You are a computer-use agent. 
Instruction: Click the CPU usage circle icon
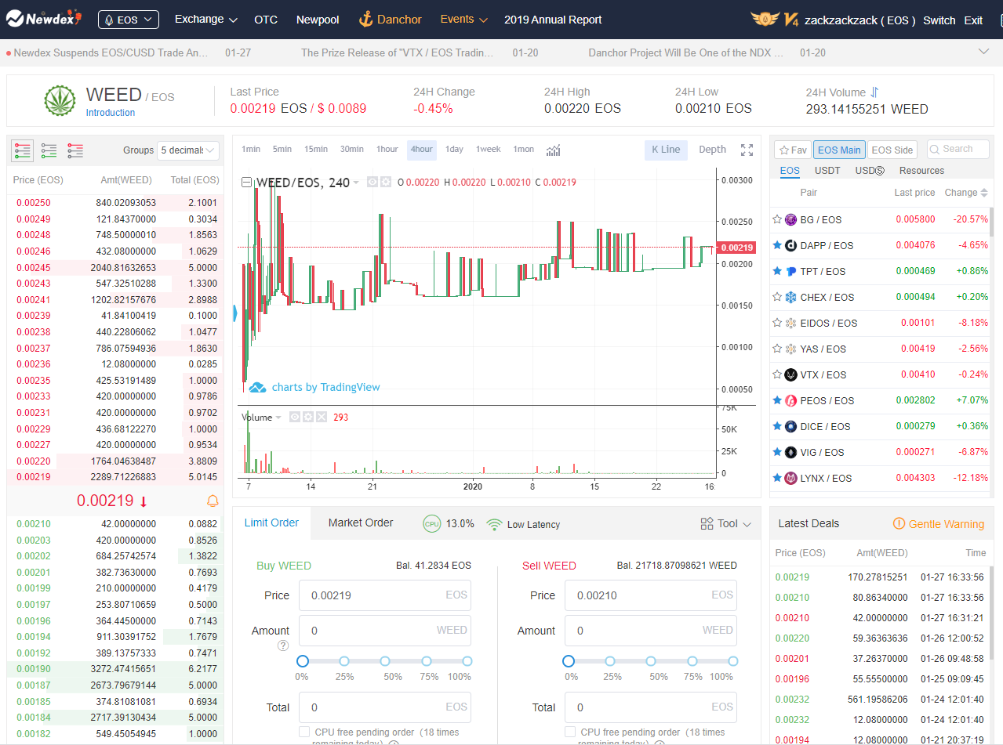point(431,523)
